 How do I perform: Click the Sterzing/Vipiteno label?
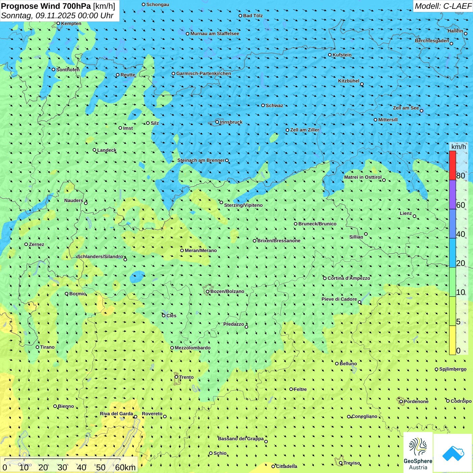pyautogui.click(x=243, y=205)
